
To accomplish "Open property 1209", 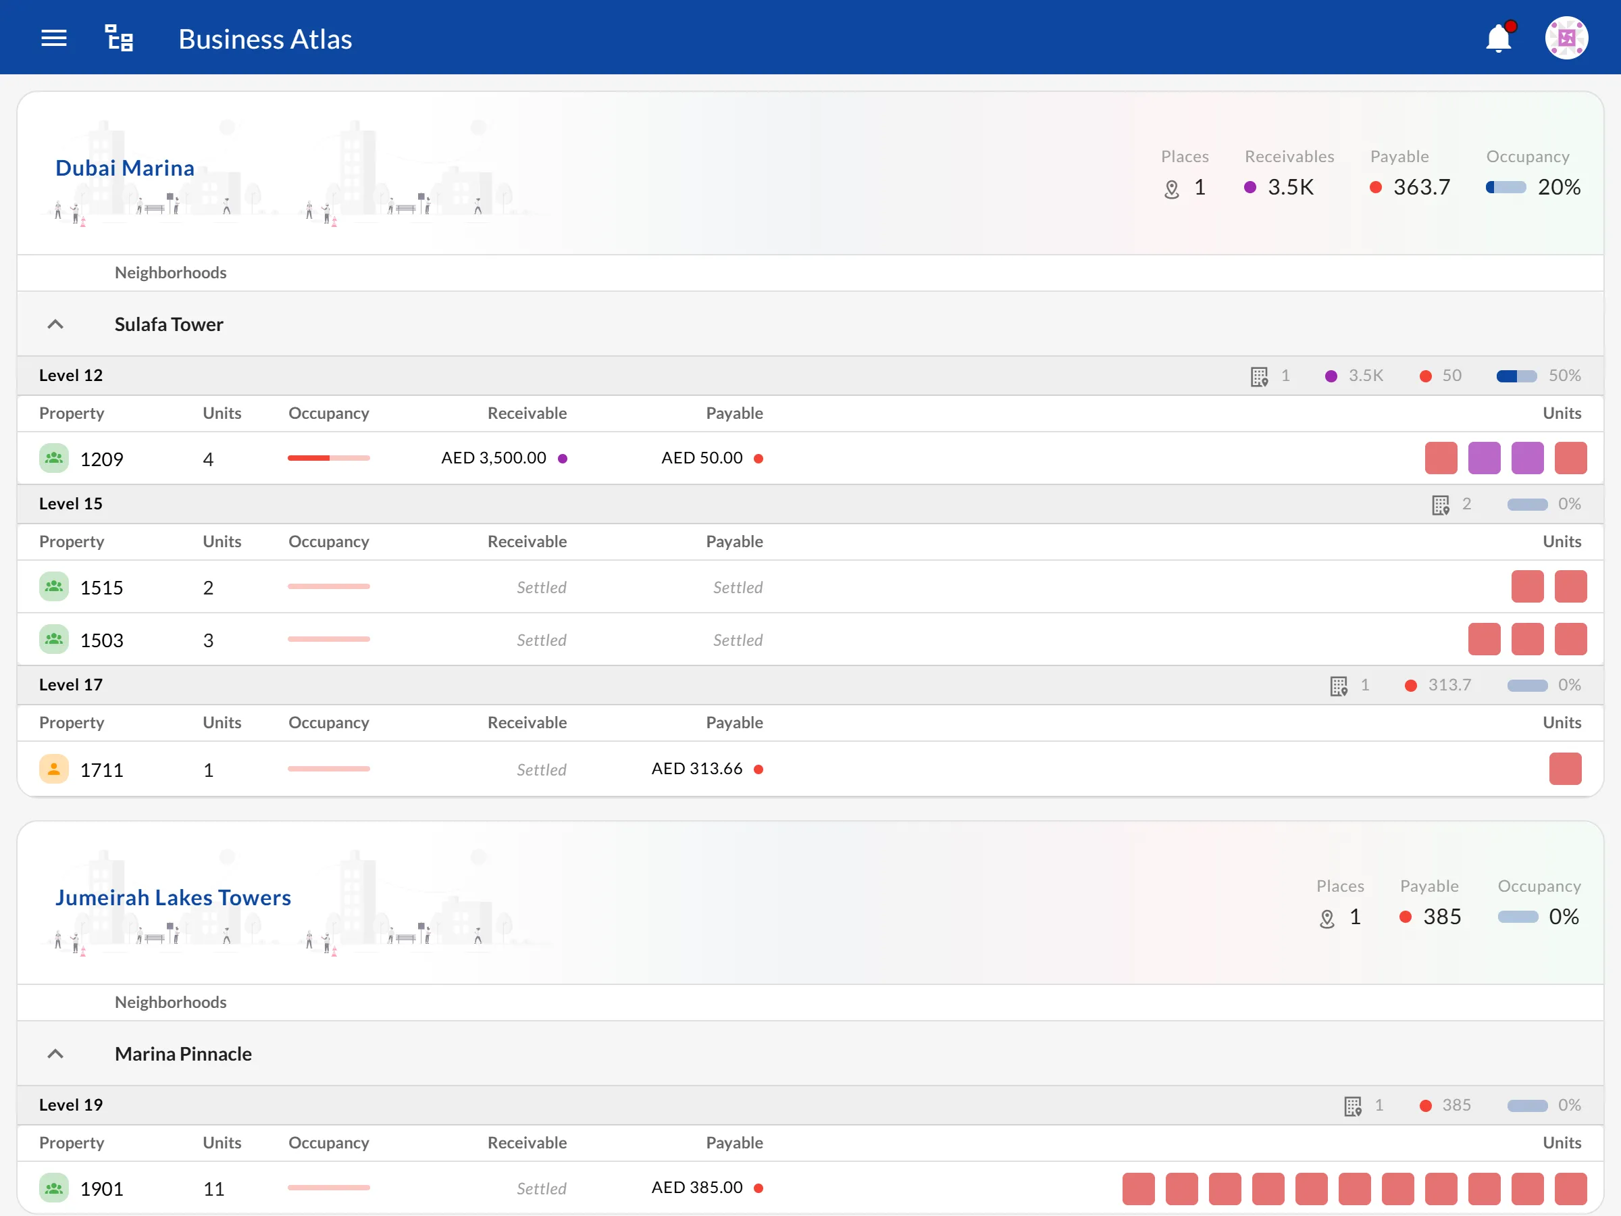I will 101,459.
